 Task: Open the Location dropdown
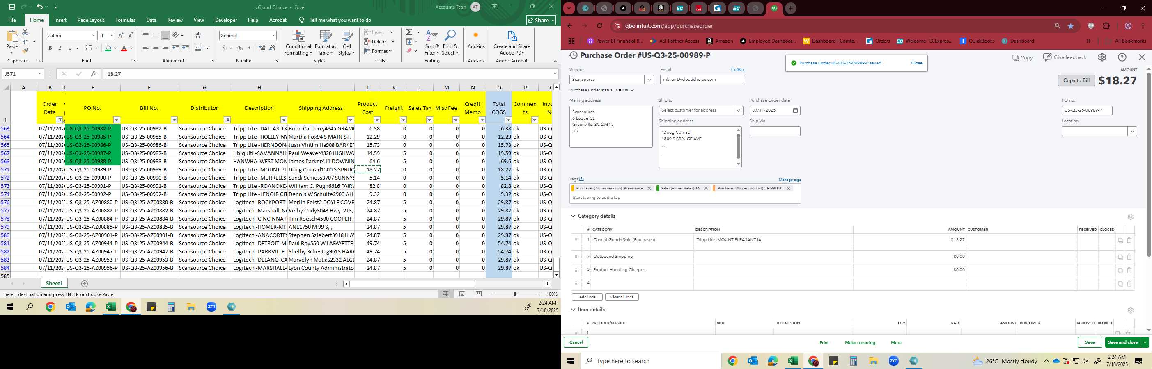tap(1132, 131)
